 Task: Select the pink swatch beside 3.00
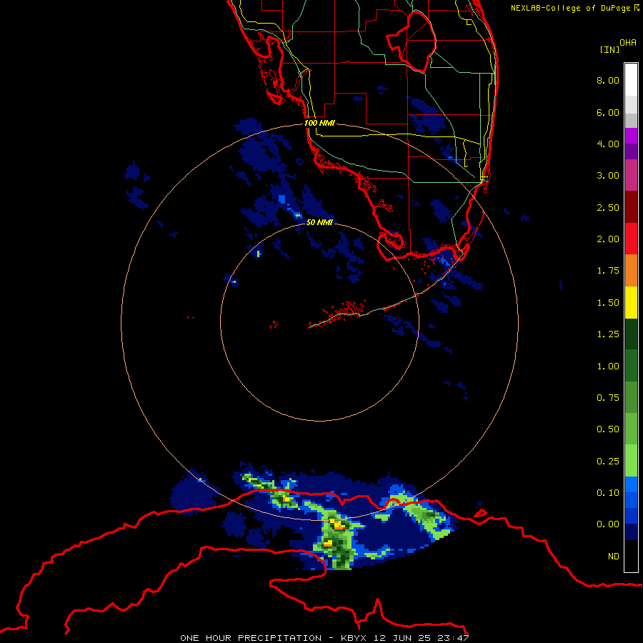tap(631, 175)
